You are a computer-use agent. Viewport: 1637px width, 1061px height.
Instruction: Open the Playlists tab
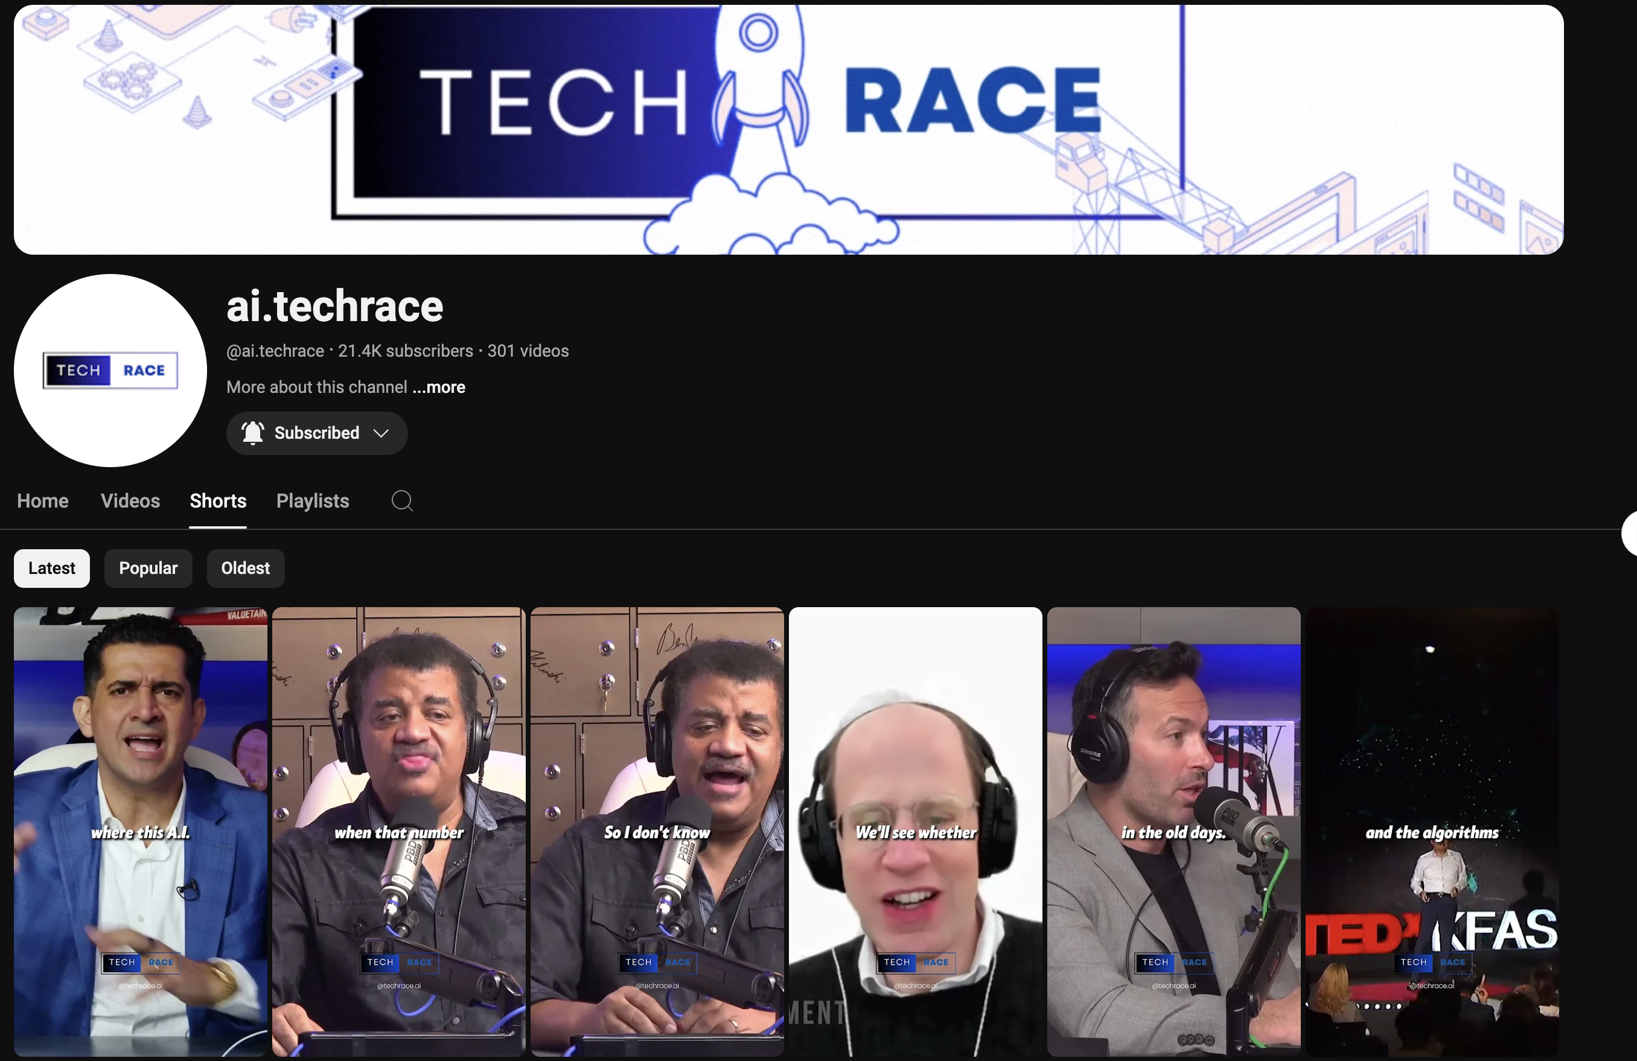click(313, 500)
